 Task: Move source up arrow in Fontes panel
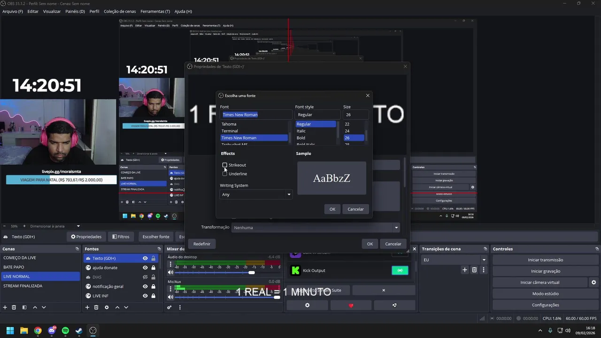(117, 307)
